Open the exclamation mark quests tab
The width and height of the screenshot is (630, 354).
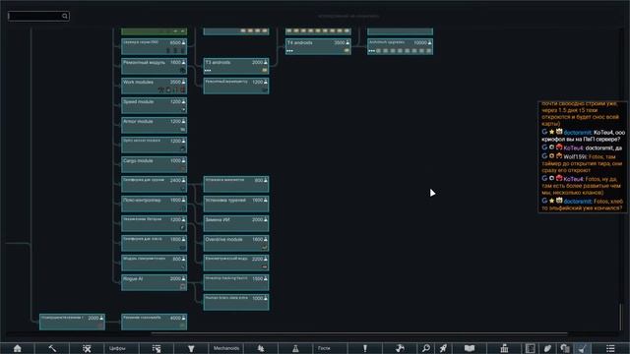tap(365, 348)
